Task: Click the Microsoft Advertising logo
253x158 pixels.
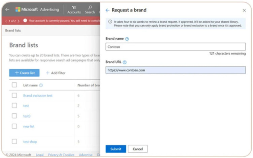Action: (37, 9)
